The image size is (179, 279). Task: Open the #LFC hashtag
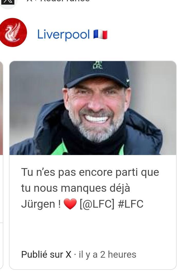click(x=130, y=204)
